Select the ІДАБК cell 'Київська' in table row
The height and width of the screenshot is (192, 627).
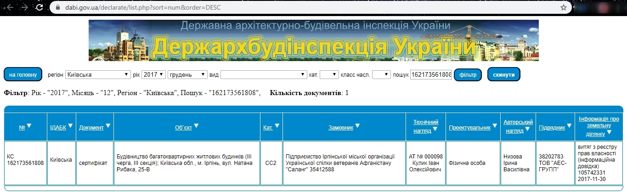point(61,163)
